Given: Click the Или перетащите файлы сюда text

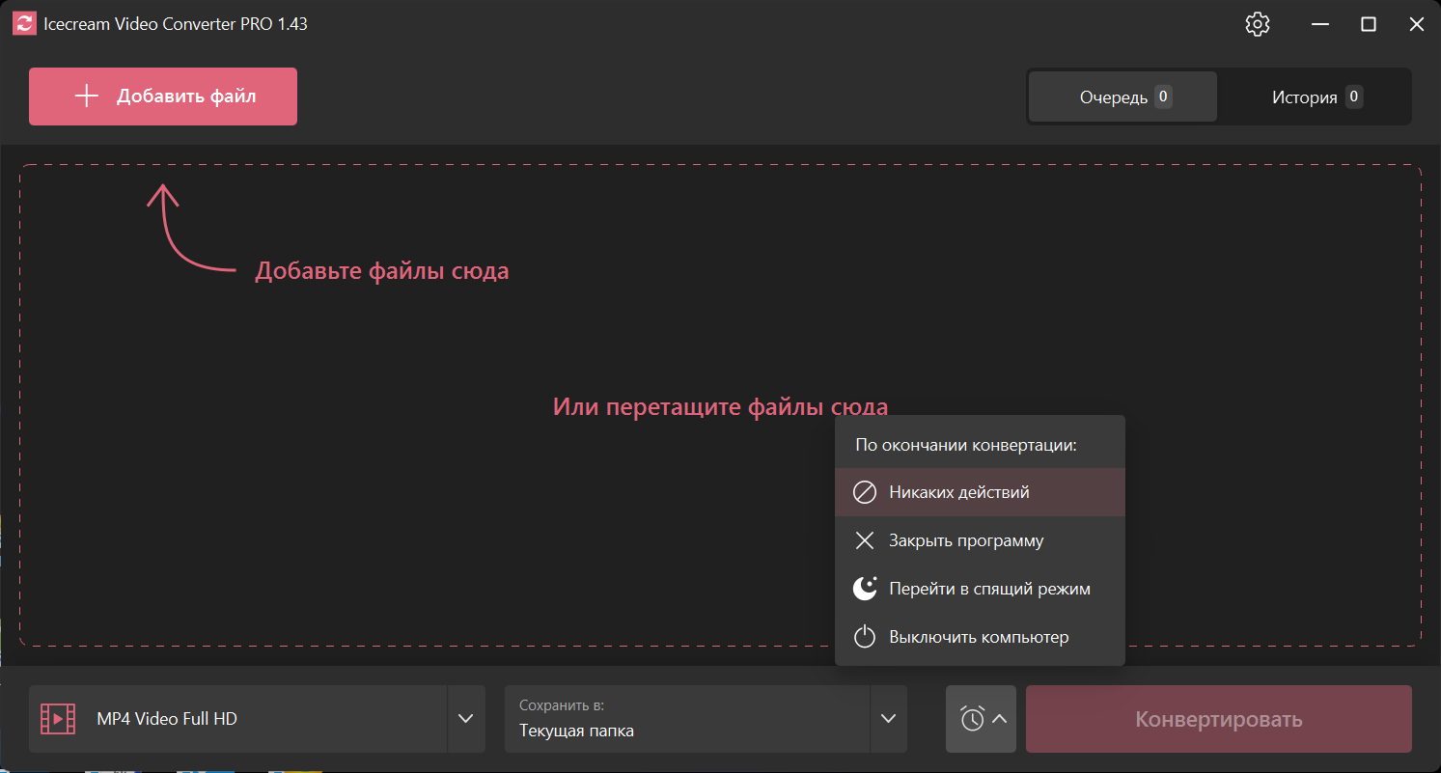Looking at the screenshot, I should point(720,406).
